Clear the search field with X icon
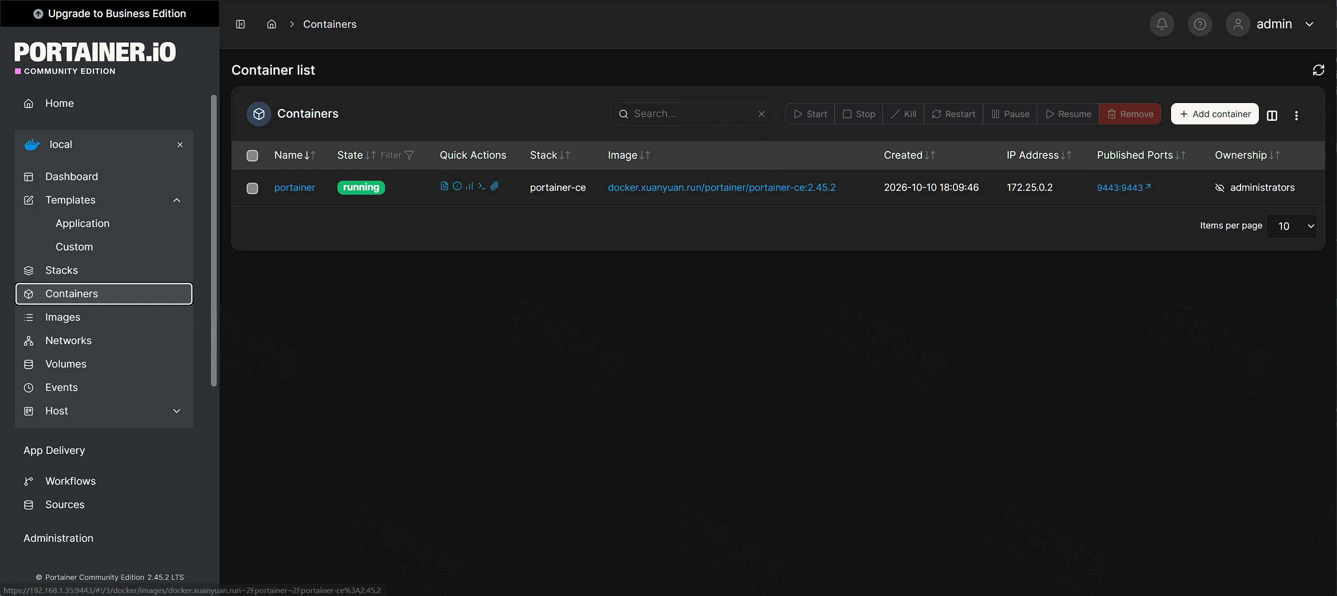1337x596 pixels. [761, 114]
